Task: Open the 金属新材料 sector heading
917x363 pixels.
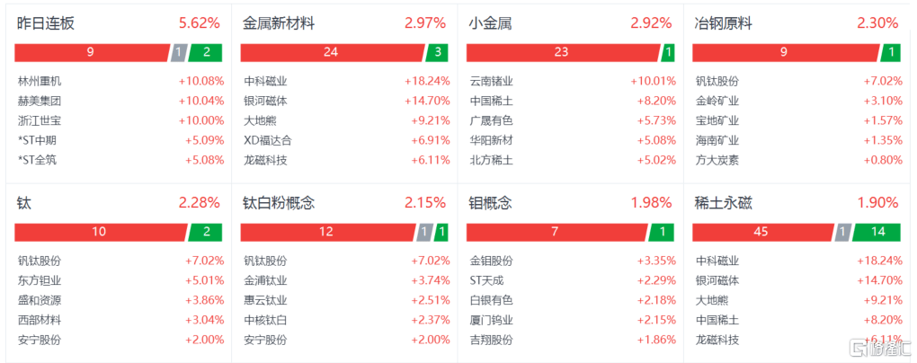Action: pyautogui.click(x=279, y=24)
